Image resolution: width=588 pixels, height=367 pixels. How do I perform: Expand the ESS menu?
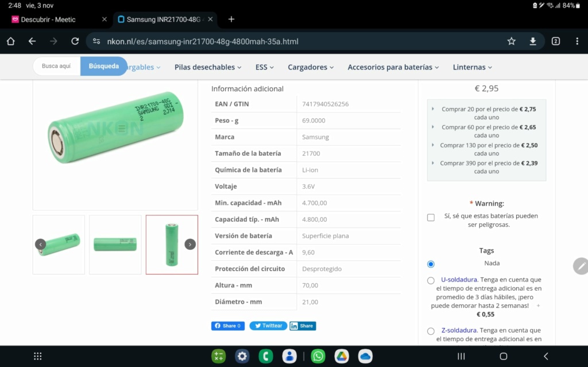pos(264,67)
